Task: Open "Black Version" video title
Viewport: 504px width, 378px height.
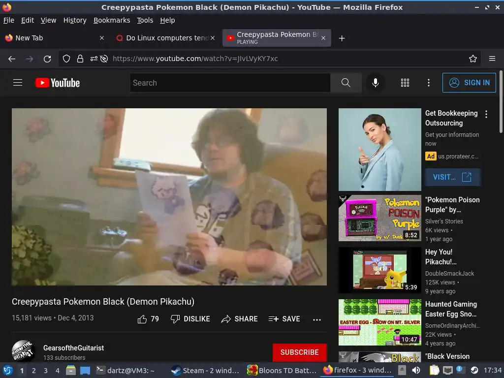Action: coord(447,356)
